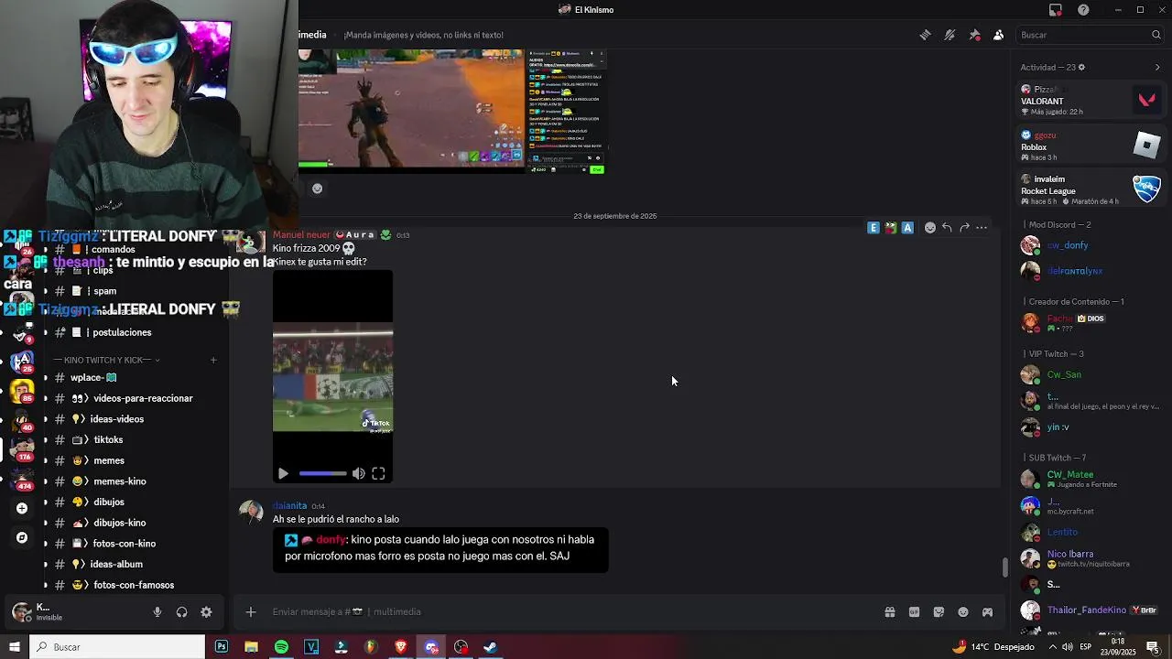The image size is (1172, 659).
Task: Open the GIF picker
Action: (x=914, y=611)
